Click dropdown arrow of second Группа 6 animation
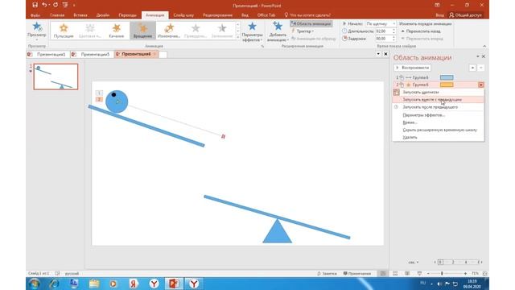The image size is (515, 290). tap(481, 85)
